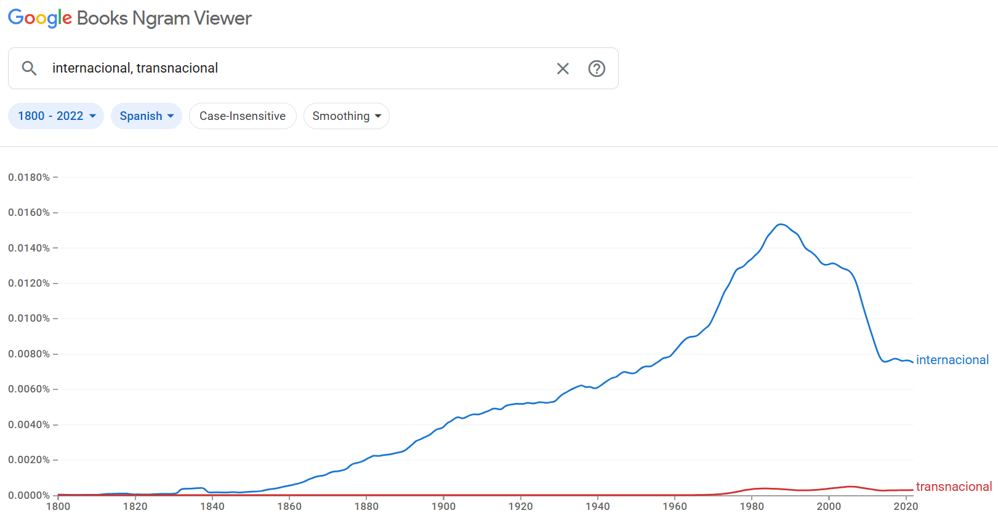This screenshot has width=998, height=521.
Task: Click the 0.0180% y-axis label
Action: 29,177
